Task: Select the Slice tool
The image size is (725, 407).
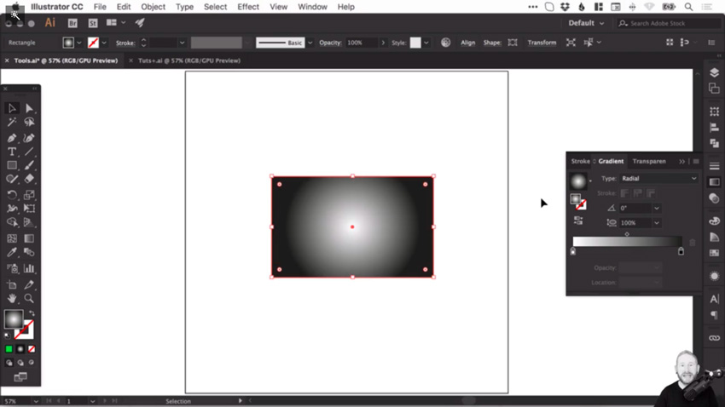Action: (29, 284)
